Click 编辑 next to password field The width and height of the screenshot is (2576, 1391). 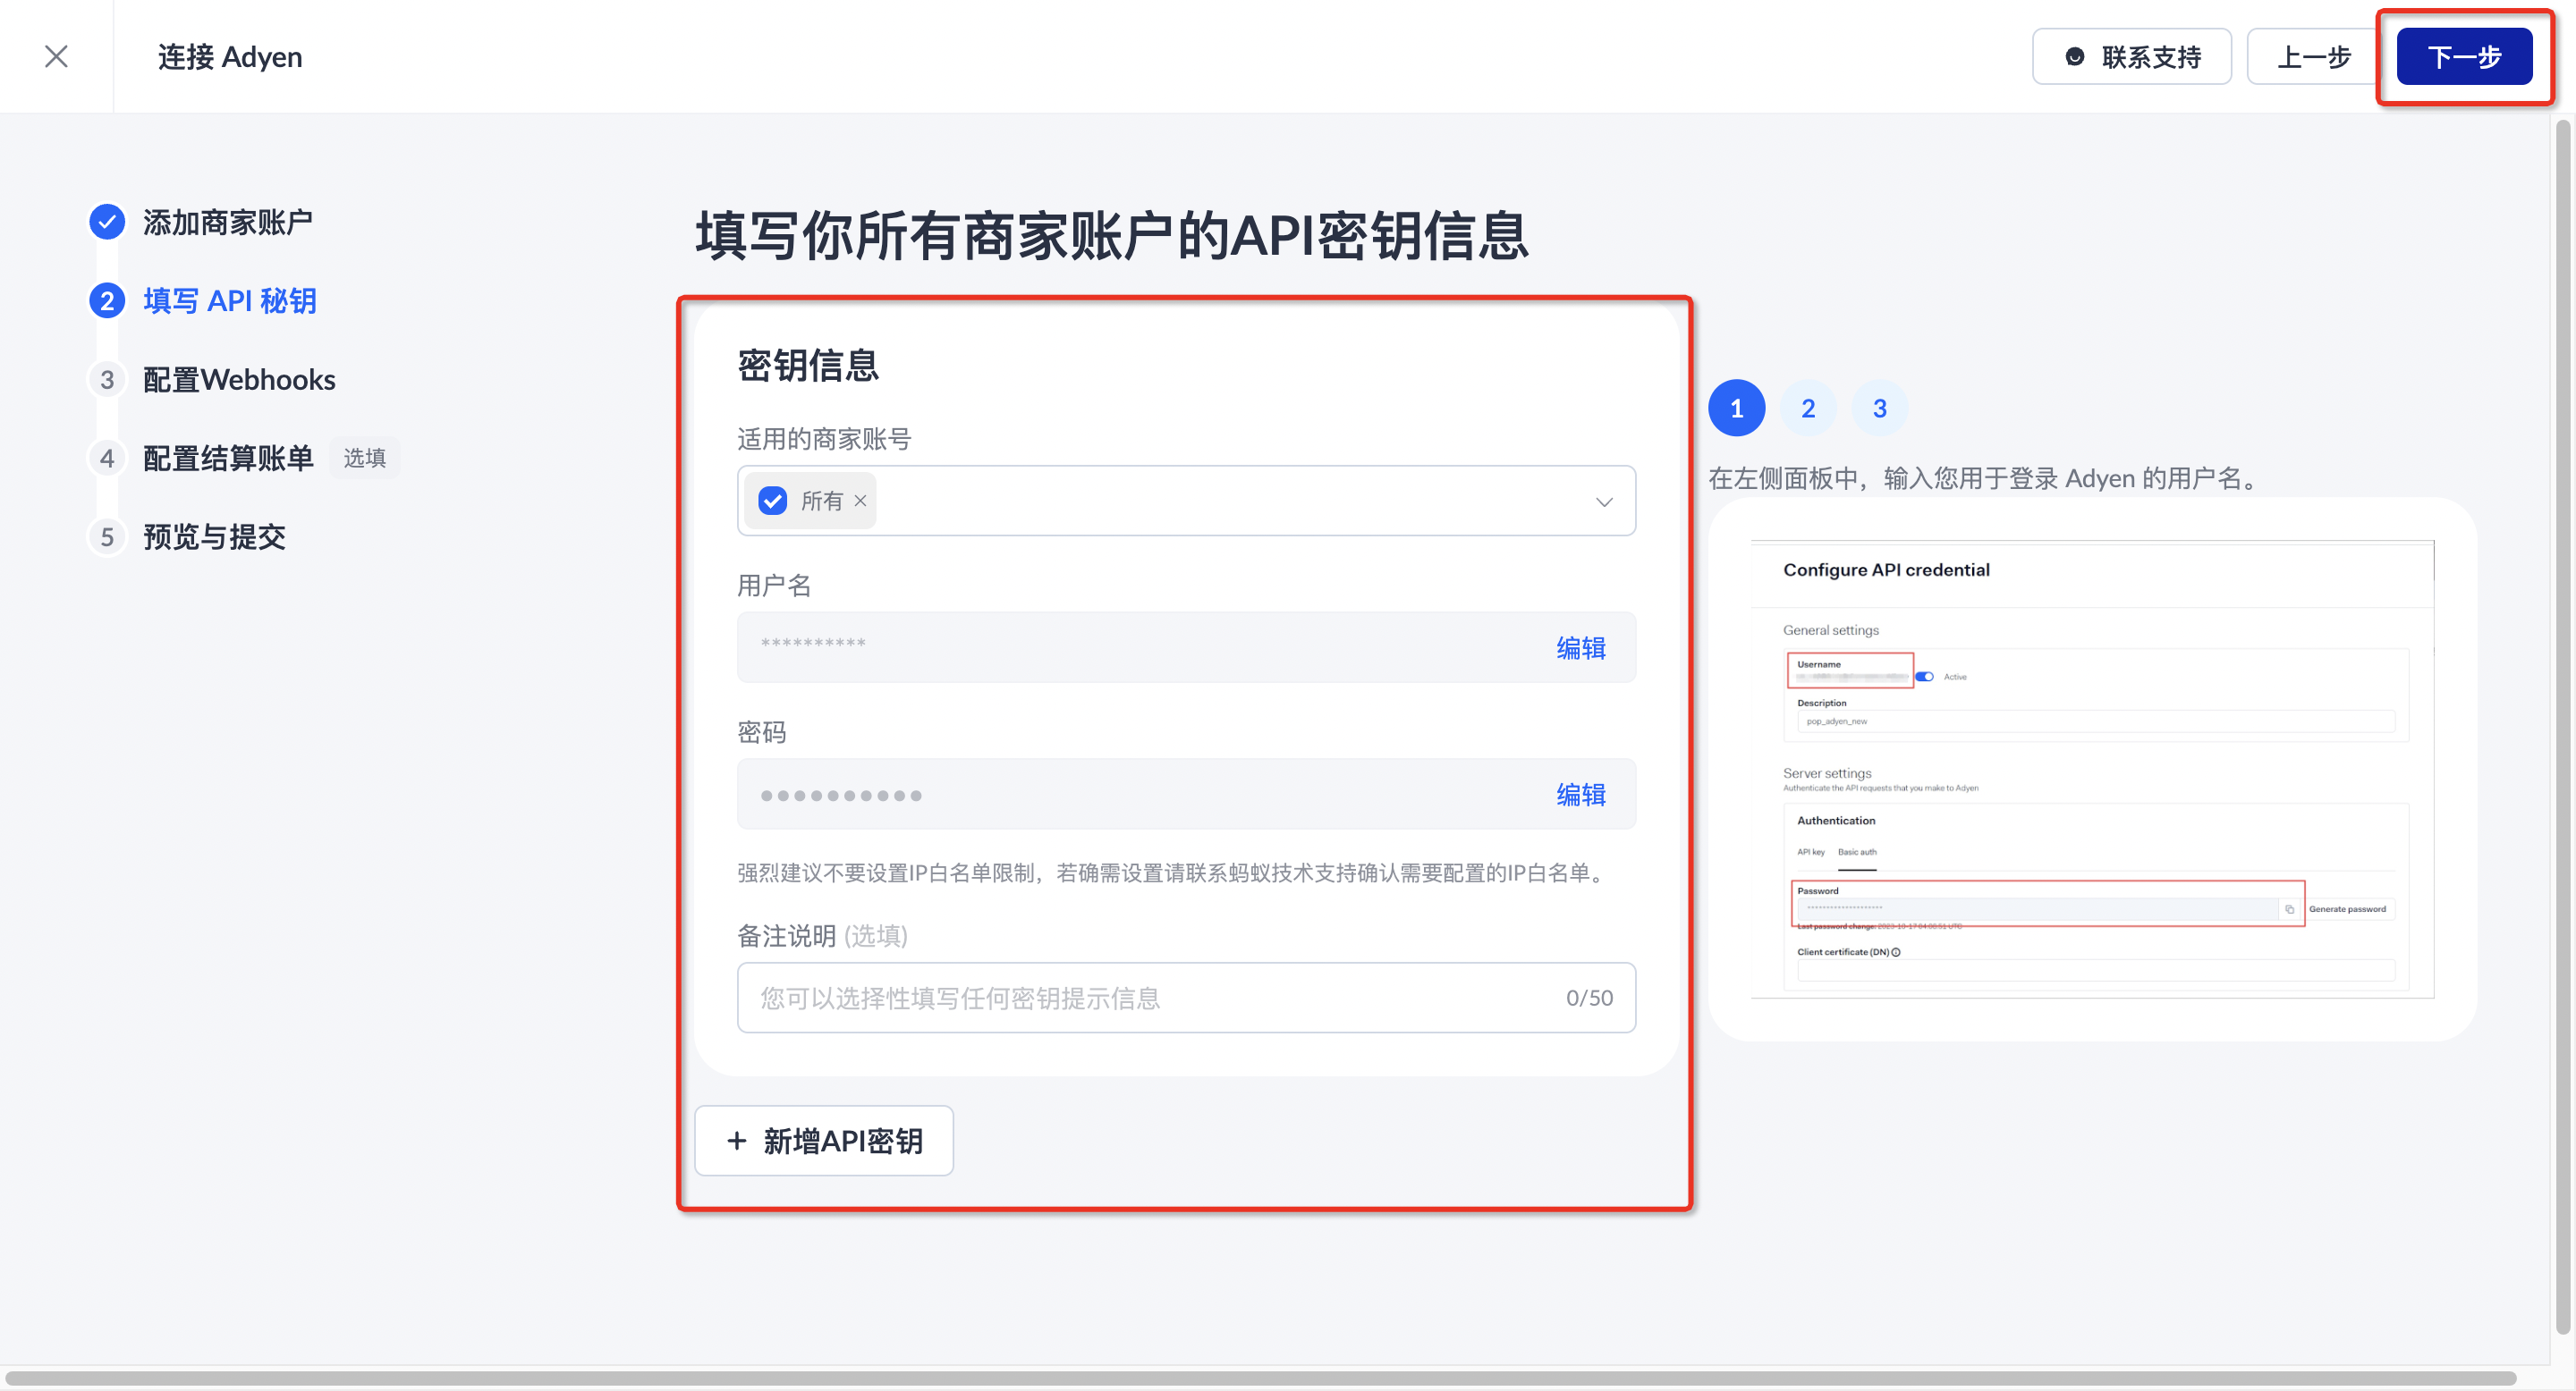(x=1580, y=795)
